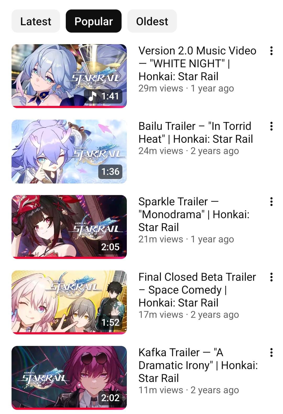Open title Sparkle Trailer Monodrama
The image size is (283, 414).
pos(194,214)
